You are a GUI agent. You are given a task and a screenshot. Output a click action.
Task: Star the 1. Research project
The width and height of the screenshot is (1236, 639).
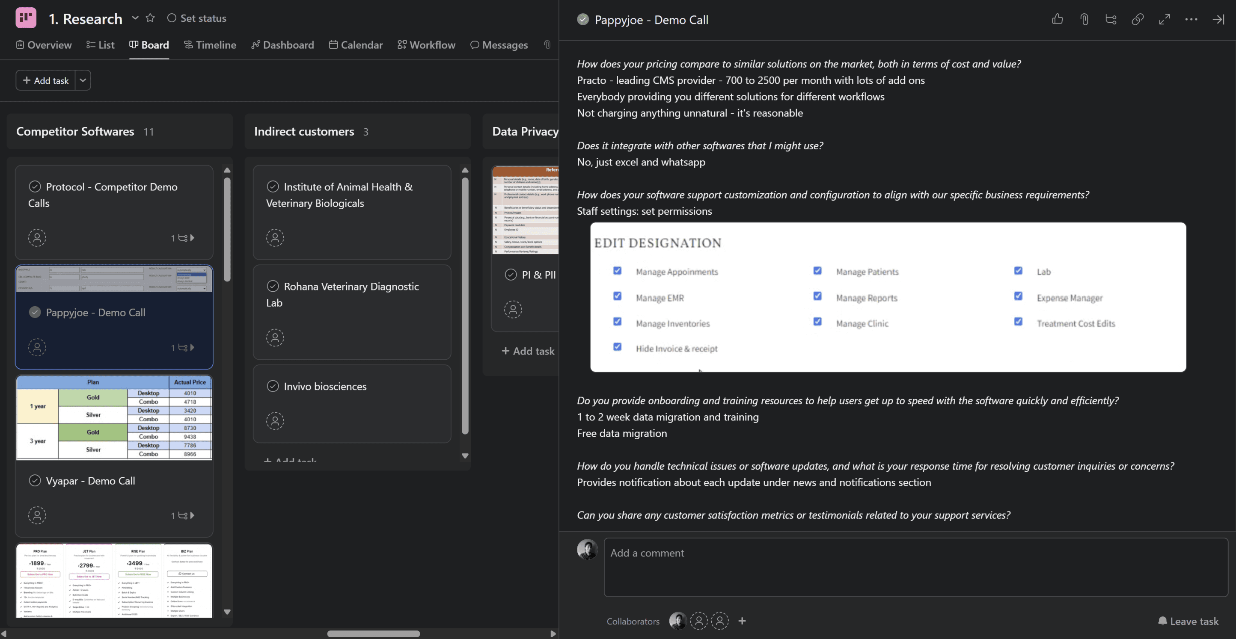coord(150,18)
